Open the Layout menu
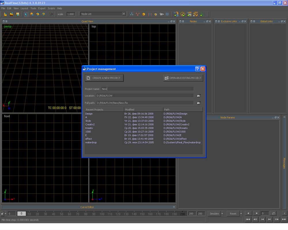 tap(24, 8)
